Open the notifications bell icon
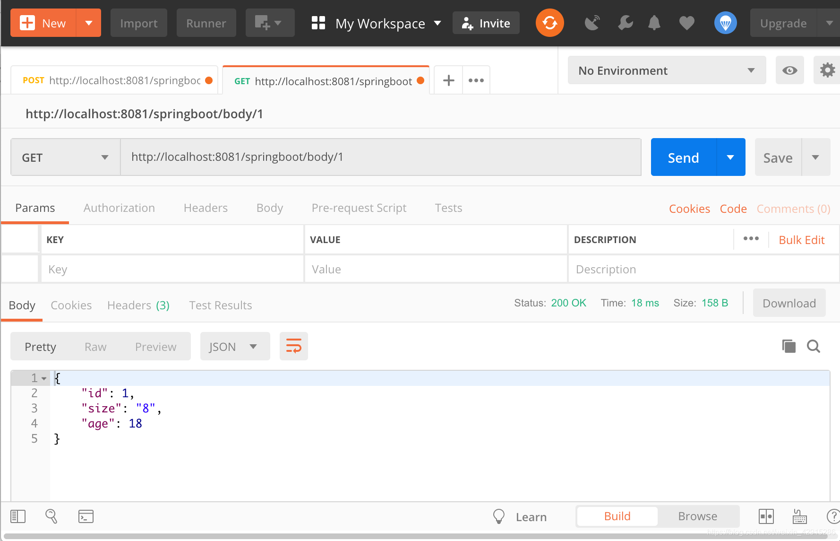This screenshot has height=541, width=840. click(x=654, y=23)
